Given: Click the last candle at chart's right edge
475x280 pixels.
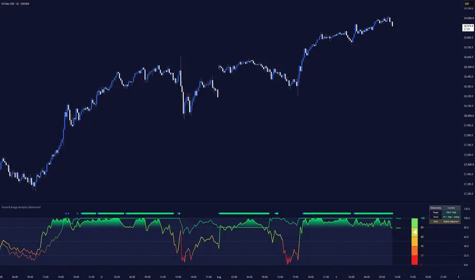Looking at the screenshot, I should coord(392,23).
